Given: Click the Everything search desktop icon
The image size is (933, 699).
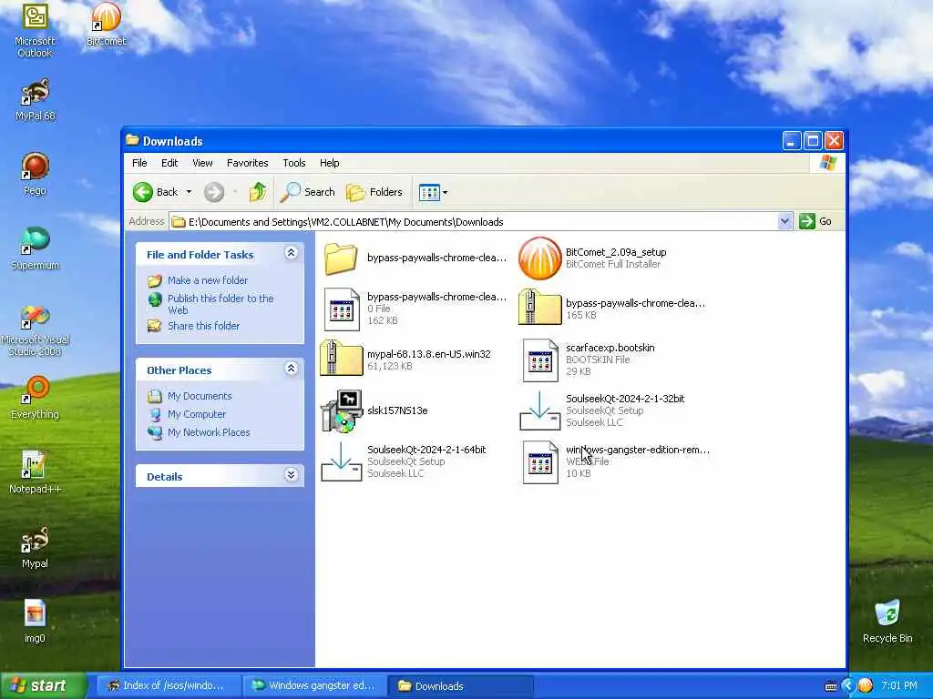Looking at the screenshot, I should [35, 398].
